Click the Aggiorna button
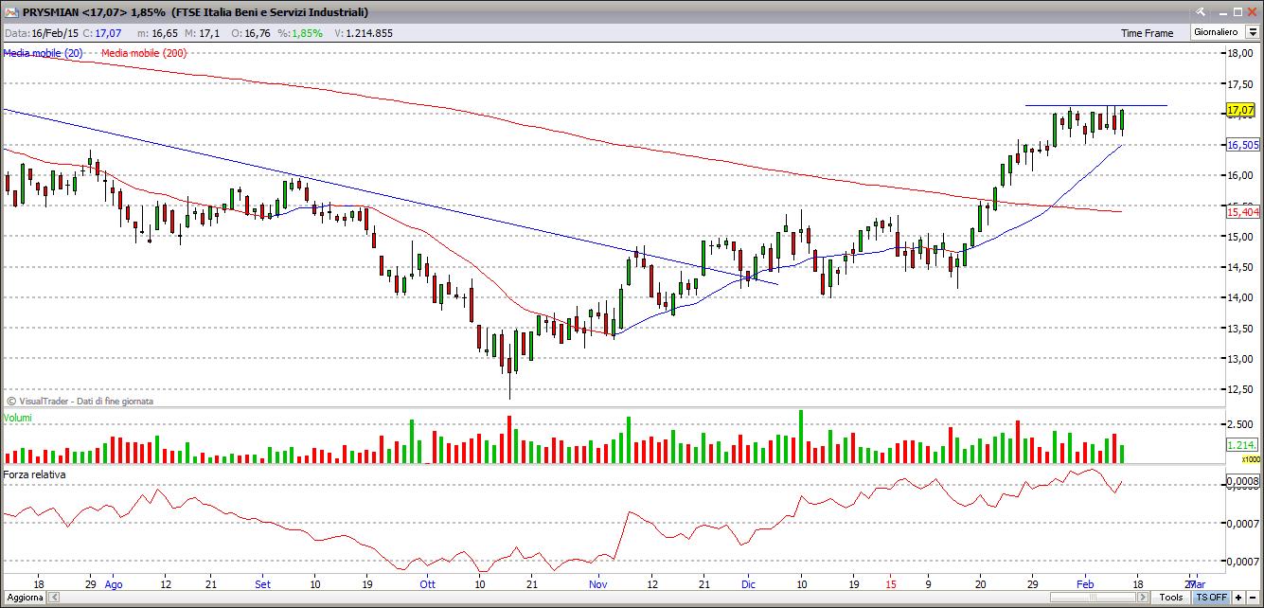Screen dimensions: 1264x608 coord(23,598)
